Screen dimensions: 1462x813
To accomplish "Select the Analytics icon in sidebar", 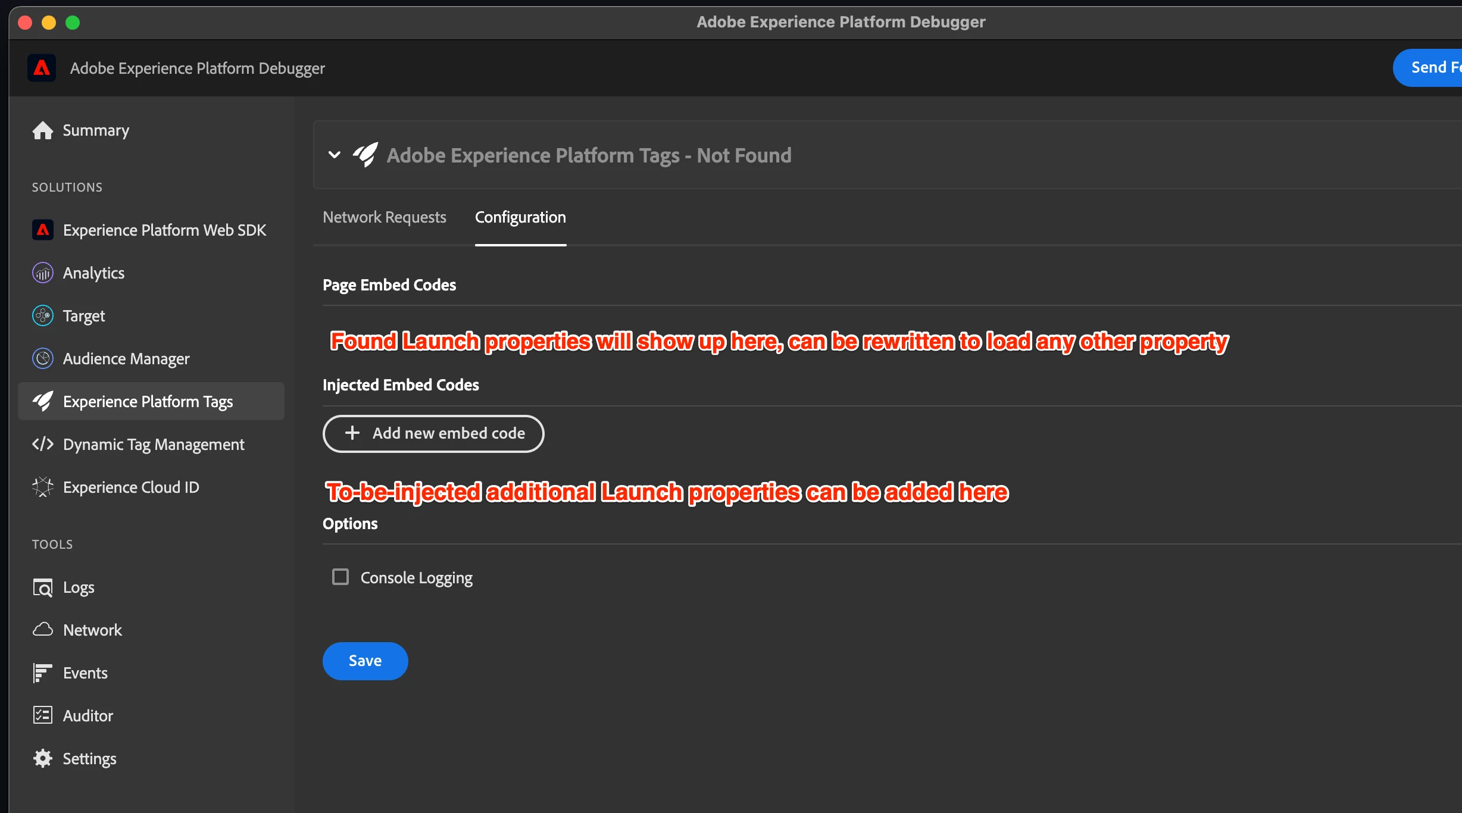I will point(42,273).
